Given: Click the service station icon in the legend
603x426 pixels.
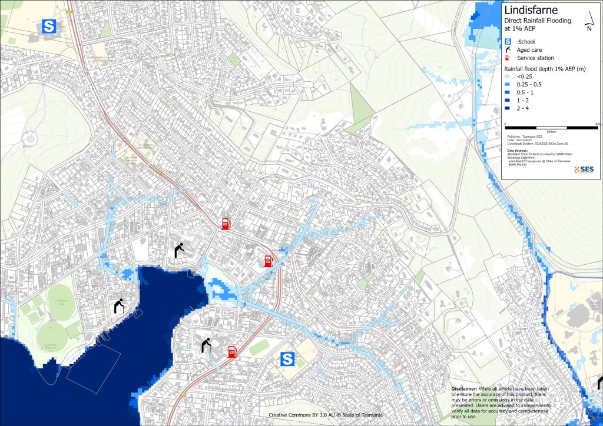Looking at the screenshot, I should (508, 58).
